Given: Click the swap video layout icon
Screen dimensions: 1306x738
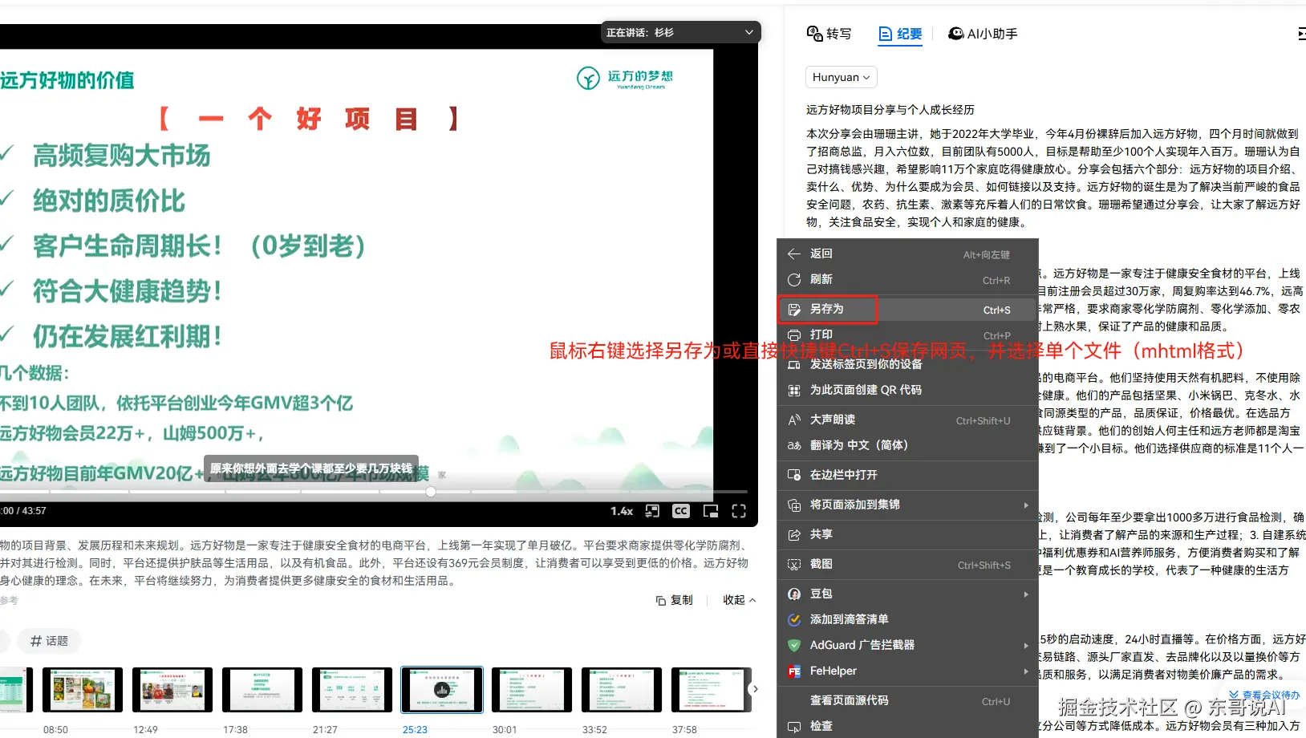Looking at the screenshot, I should point(652,511).
